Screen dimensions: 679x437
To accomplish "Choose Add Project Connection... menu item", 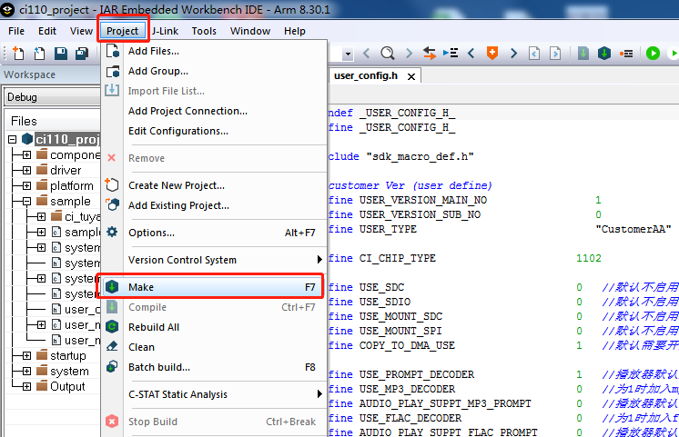I will (x=214, y=111).
